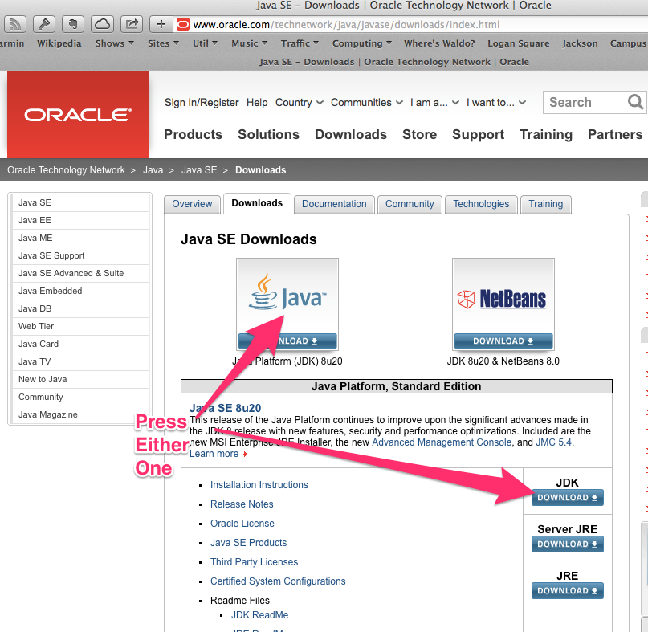Click the iCloud cloud icon in toolbar

103,23
